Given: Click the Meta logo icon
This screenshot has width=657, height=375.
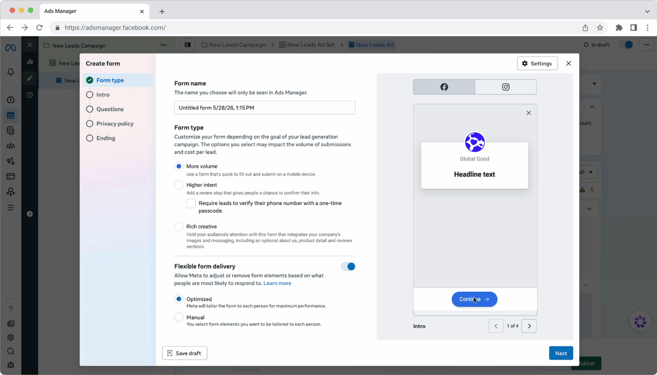Looking at the screenshot, I should tap(10, 48).
